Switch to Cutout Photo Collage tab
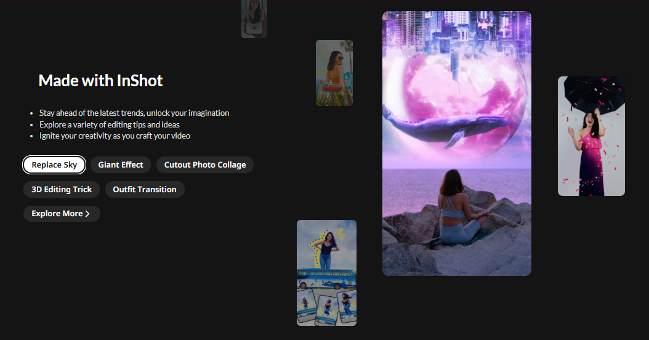 205,165
